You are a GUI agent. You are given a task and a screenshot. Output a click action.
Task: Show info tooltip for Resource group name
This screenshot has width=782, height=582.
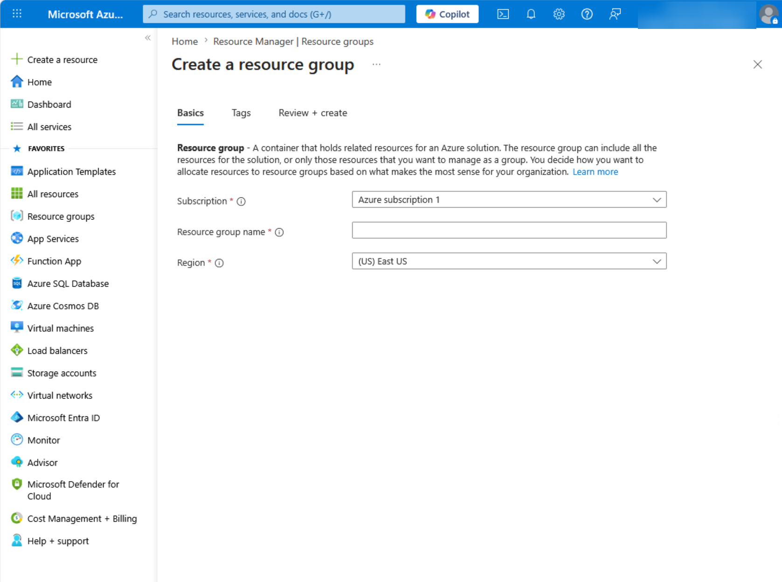[279, 232]
